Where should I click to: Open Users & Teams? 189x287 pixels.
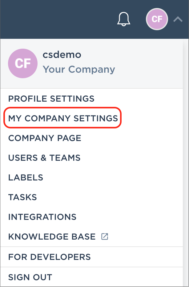[x=44, y=158]
